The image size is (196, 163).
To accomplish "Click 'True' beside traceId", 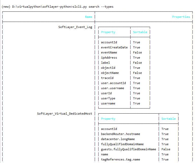I will pos(137,78).
